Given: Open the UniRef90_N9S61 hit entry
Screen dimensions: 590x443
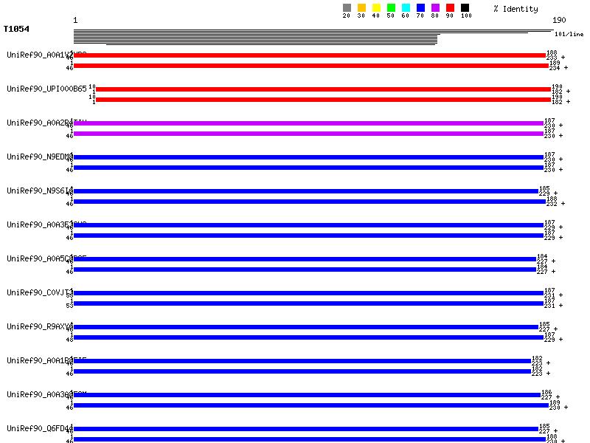Looking at the screenshot, I should tap(38, 190).
